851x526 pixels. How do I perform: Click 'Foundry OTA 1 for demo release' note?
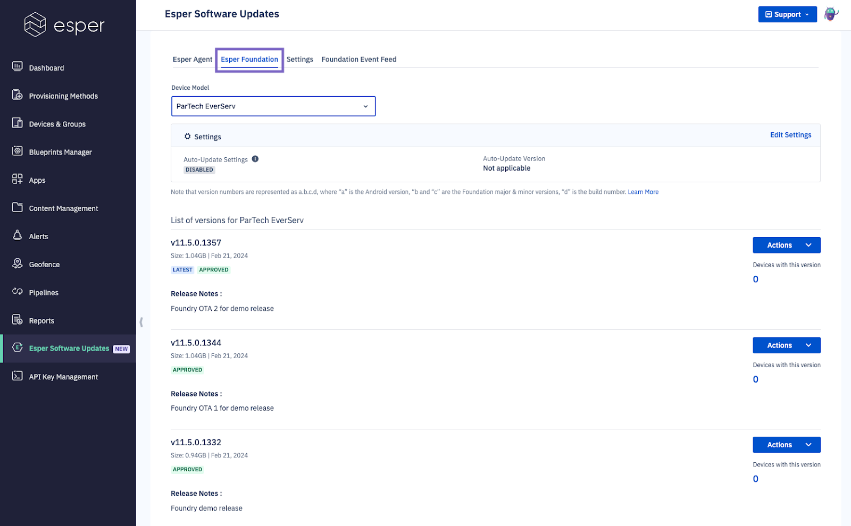coord(222,408)
